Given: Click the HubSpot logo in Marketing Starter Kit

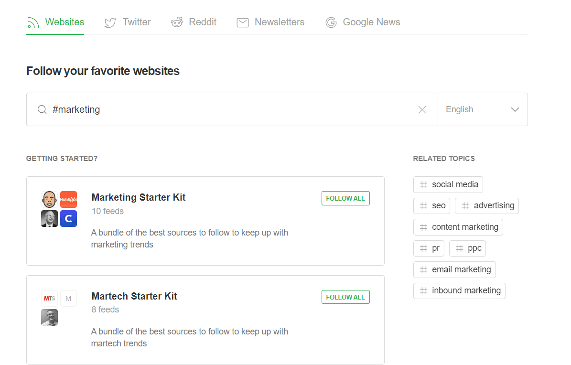Looking at the screenshot, I should (x=68, y=199).
